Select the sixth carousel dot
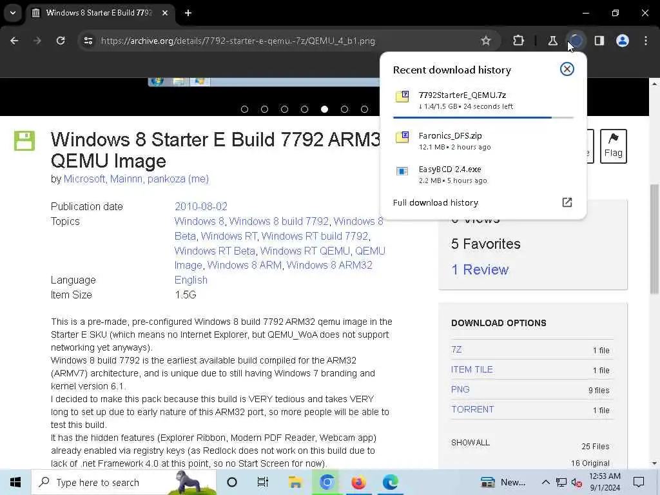660x495 pixels. point(344,110)
